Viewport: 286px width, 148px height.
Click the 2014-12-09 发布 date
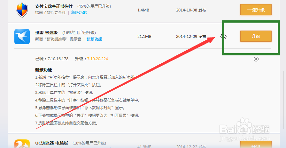pyautogui.click(x=191, y=37)
